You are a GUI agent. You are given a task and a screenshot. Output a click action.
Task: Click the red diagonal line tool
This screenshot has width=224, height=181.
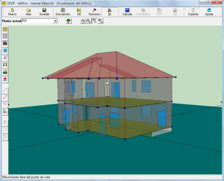[x=5, y=97]
